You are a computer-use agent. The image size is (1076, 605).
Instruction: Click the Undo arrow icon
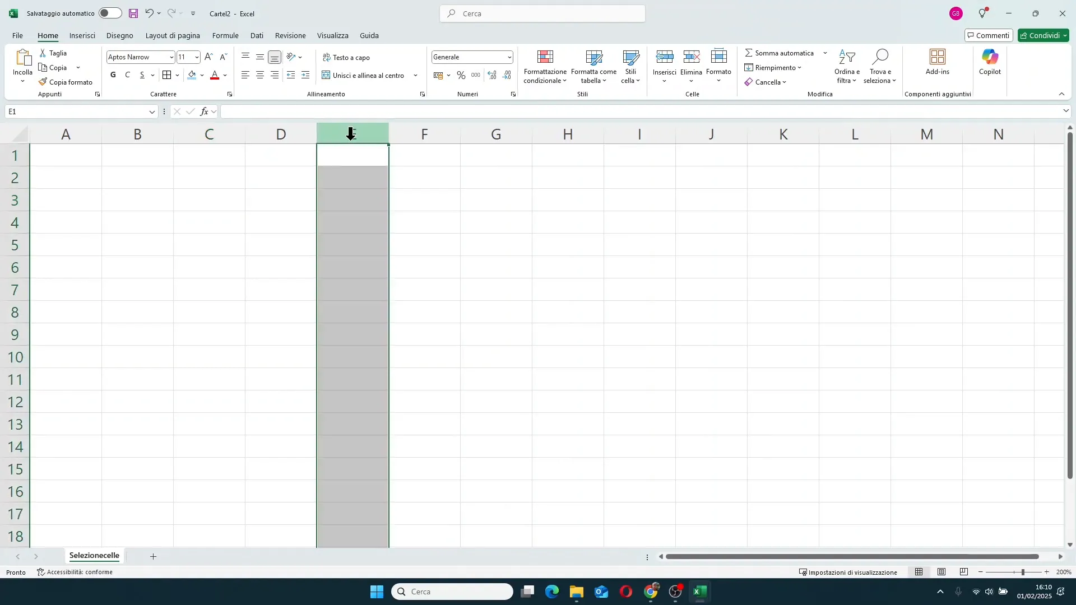(x=149, y=13)
